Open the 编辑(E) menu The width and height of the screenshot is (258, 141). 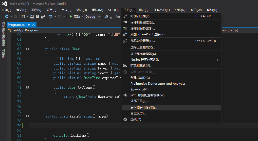click(x=21, y=10)
